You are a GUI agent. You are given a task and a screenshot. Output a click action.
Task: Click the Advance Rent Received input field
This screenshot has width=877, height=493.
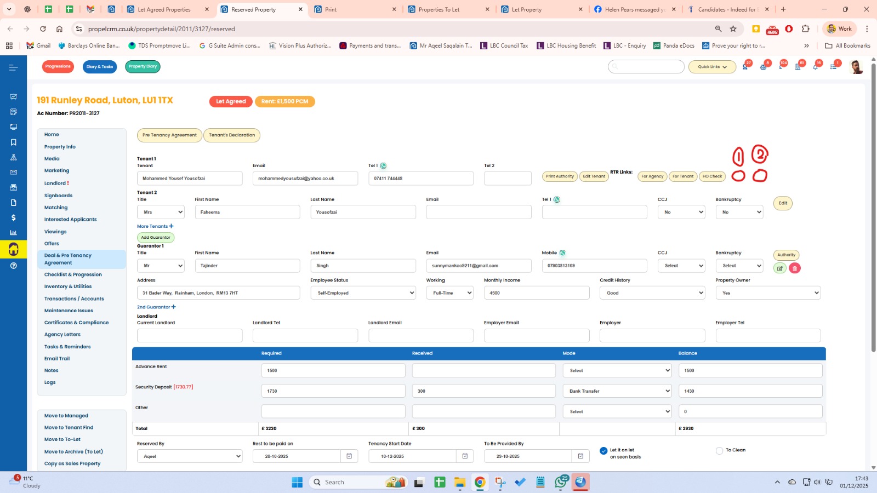coord(483,371)
